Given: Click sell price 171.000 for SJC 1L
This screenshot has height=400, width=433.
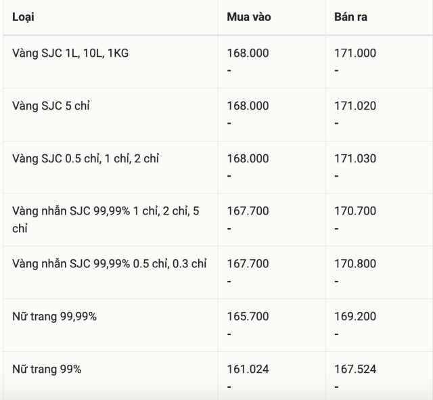Looking at the screenshot, I should point(355,53).
